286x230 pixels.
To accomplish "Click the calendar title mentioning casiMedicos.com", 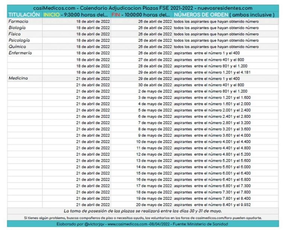I will [x=143, y=8].
